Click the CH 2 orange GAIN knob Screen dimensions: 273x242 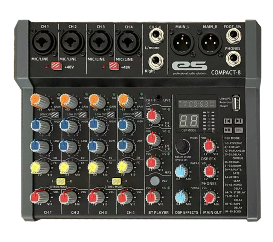[x=69, y=101]
